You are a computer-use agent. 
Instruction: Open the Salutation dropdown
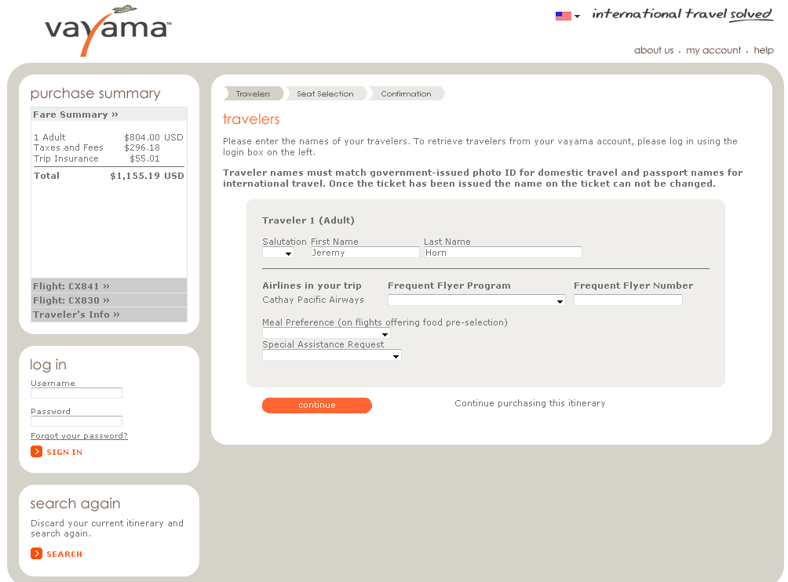pos(278,253)
